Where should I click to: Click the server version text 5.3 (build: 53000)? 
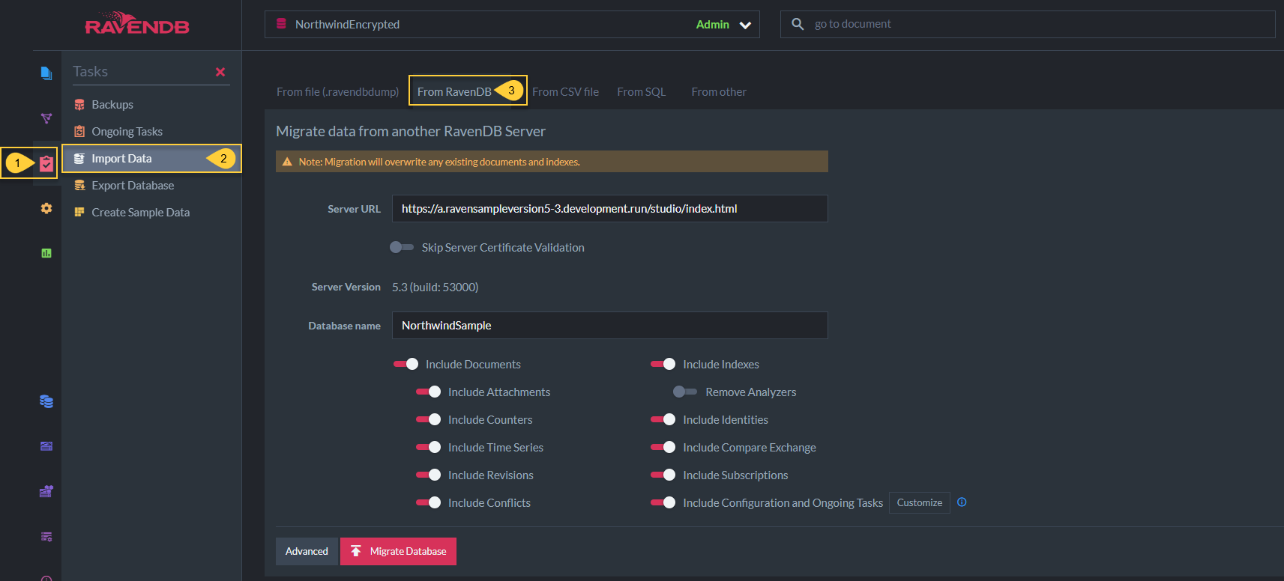click(x=435, y=287)
